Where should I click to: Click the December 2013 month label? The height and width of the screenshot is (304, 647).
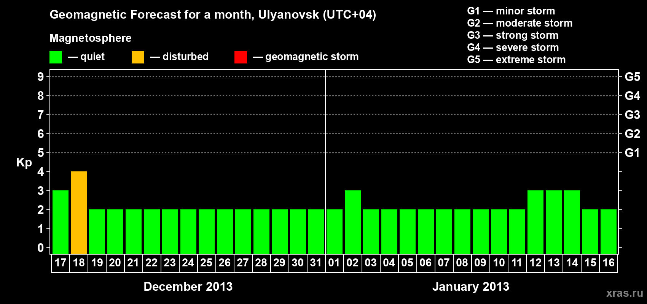(188, 287)
